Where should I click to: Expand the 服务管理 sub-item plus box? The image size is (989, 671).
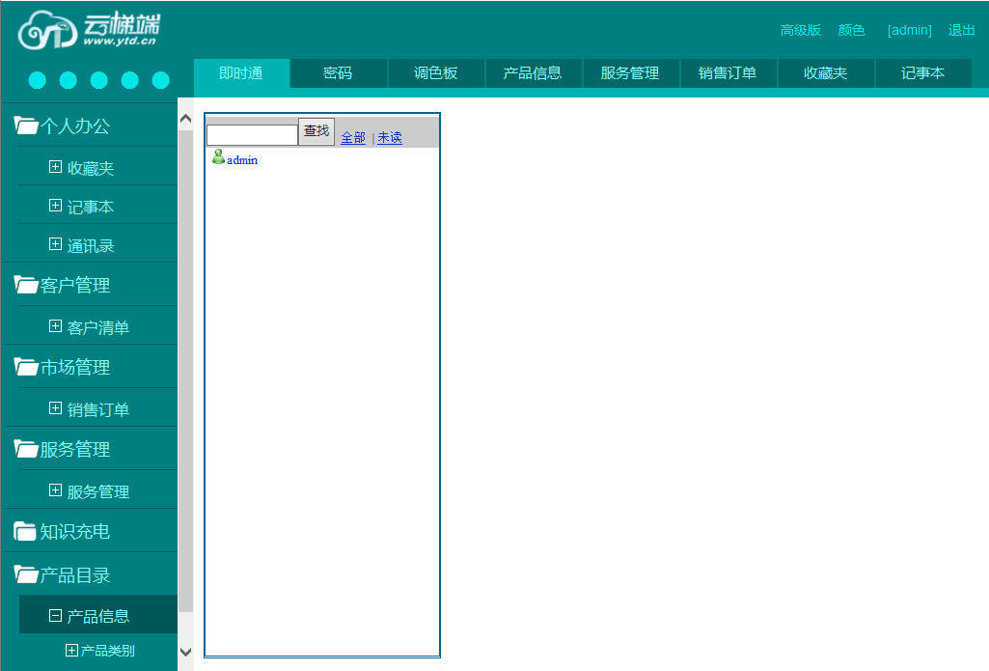click(x=56, y=489)
